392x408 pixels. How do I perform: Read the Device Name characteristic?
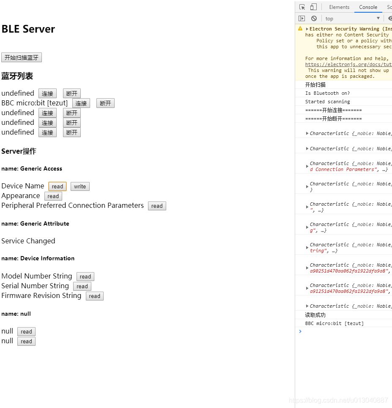coord(58,187)
